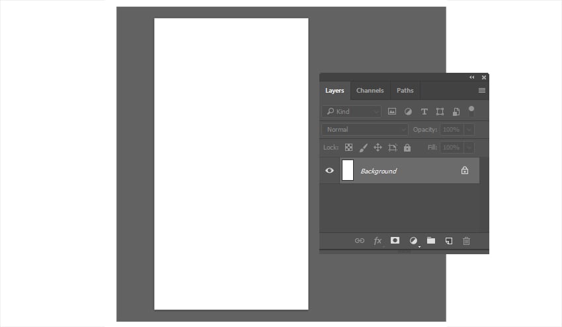Open the Layers panel menu
The width and height of the screenshot is (562, 327).
coord(482,91)
